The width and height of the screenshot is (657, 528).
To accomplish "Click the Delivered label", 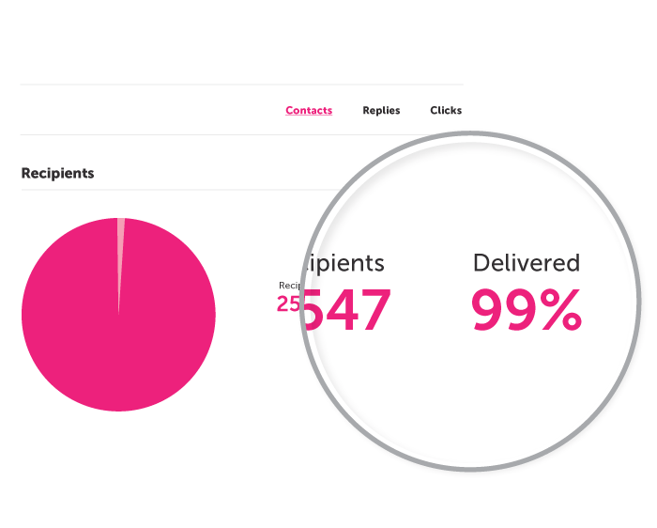I will tap(527, 263).
